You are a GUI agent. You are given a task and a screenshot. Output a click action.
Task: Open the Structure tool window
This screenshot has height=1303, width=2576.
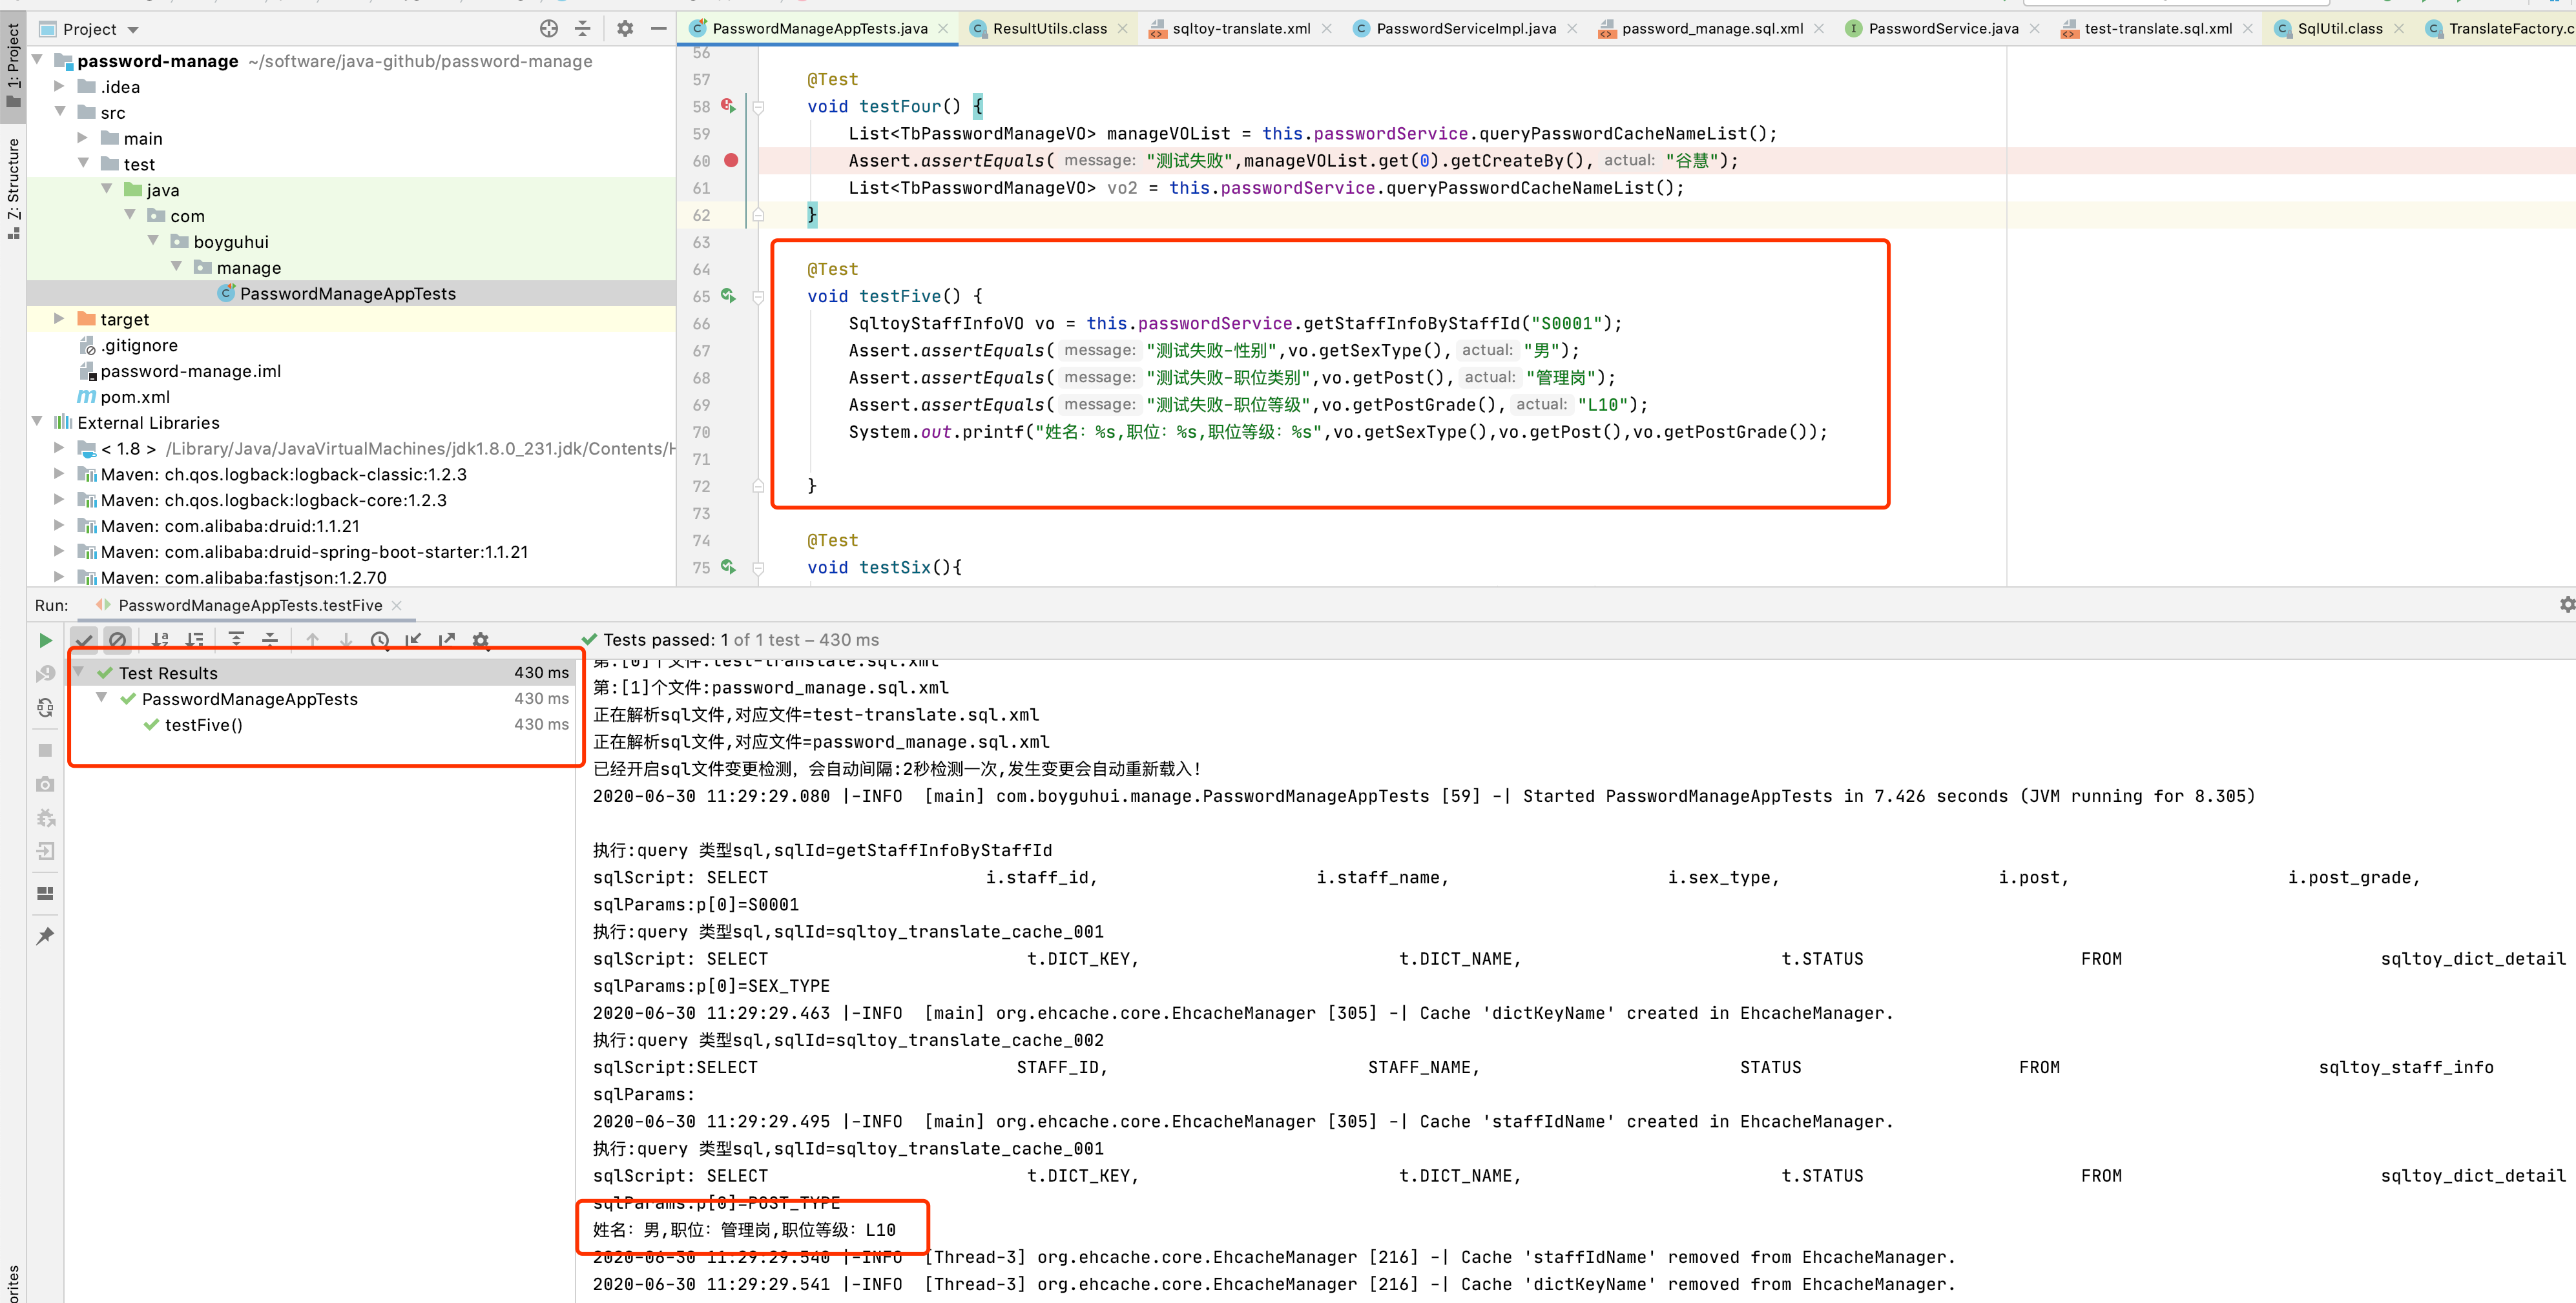point(13,185)
